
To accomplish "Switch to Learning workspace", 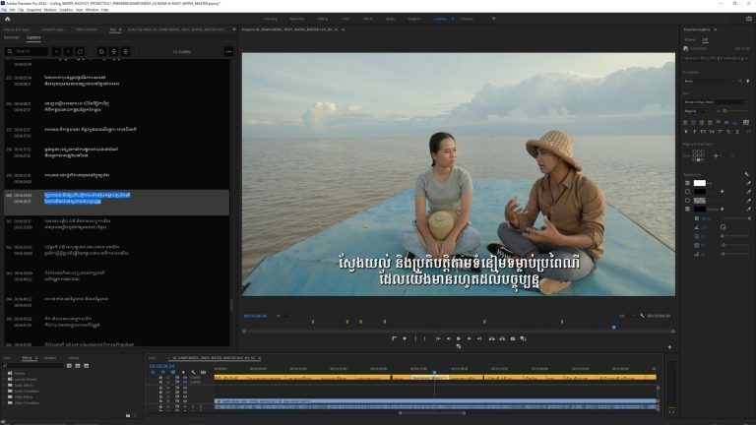I will click(271, 19).
